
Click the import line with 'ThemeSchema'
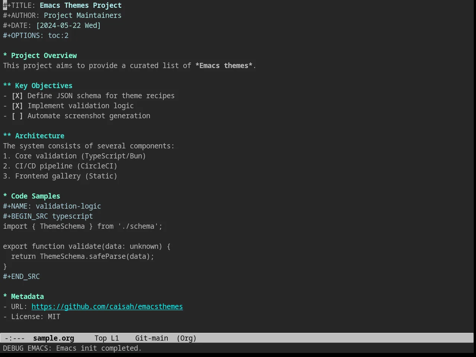[x=83, y=226]
